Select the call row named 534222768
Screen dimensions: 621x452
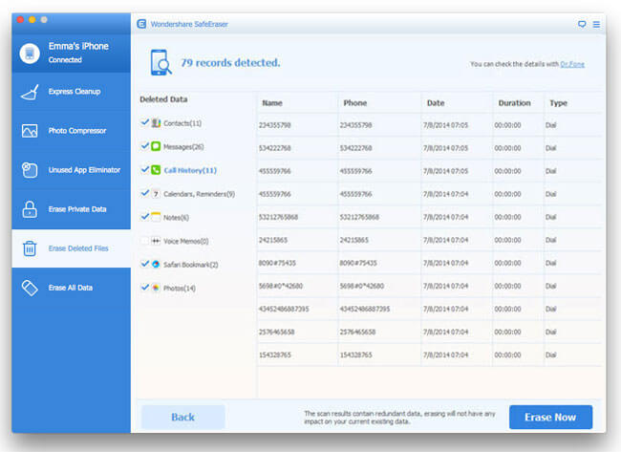[x=429, y=148]
